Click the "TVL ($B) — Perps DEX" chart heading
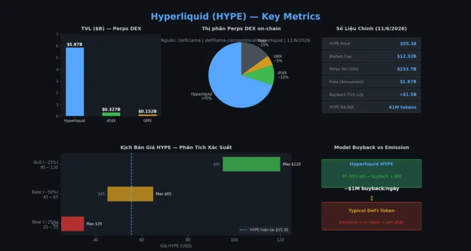471x251 pixels. tap(111, 29)
